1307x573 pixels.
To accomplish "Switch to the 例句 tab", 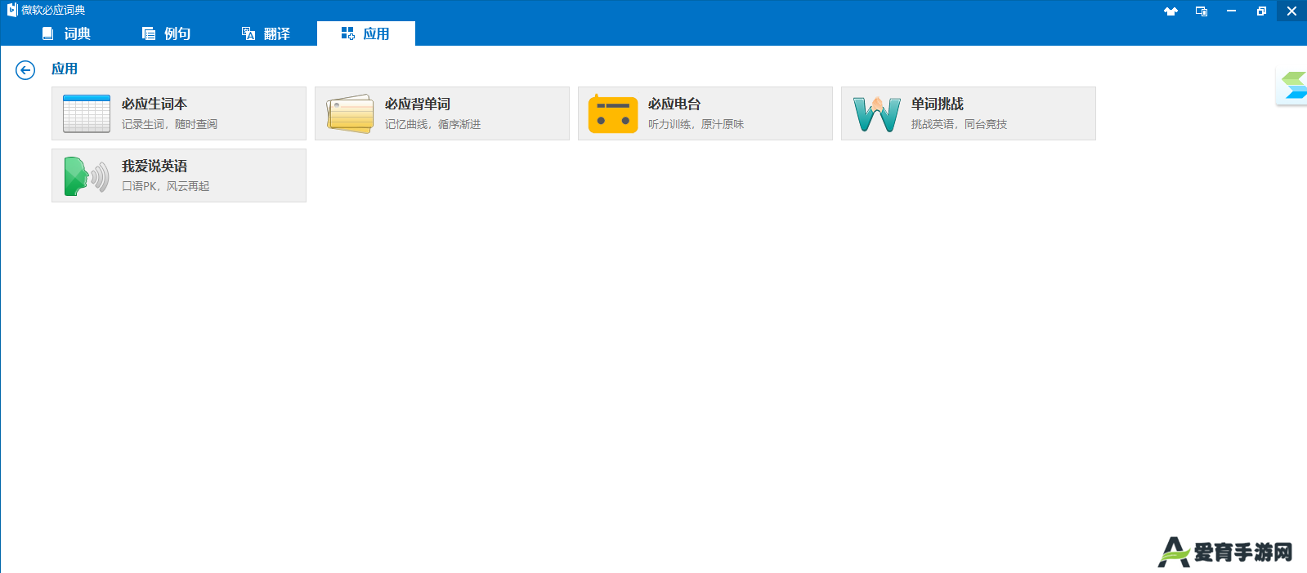I will pos(167,33).
